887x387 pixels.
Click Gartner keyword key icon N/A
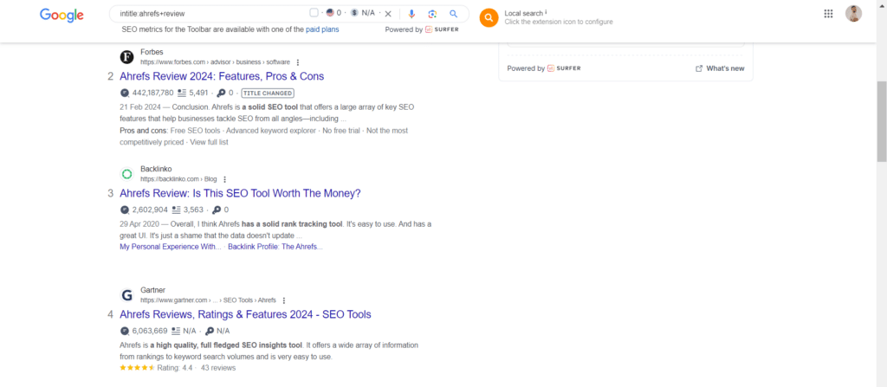[x=210, y=331]
